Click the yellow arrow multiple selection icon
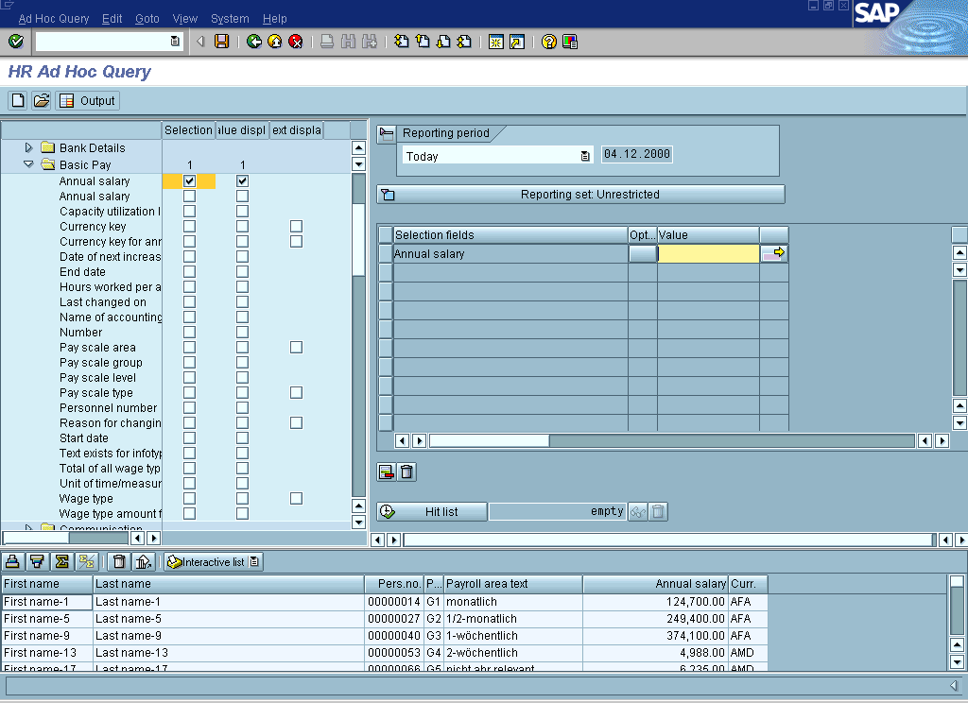 coord(773,253)
